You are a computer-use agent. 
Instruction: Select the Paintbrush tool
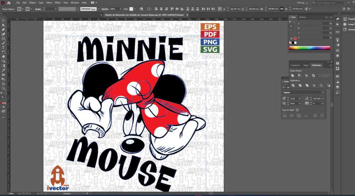[x=4, y=43]
